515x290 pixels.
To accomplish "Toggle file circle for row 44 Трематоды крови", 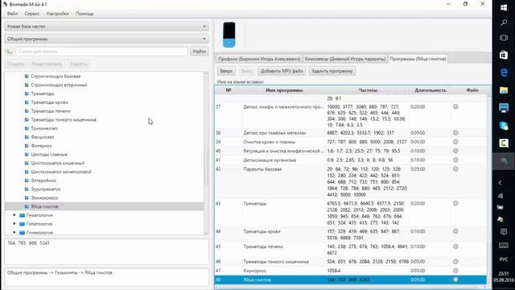I will (455, 231).
